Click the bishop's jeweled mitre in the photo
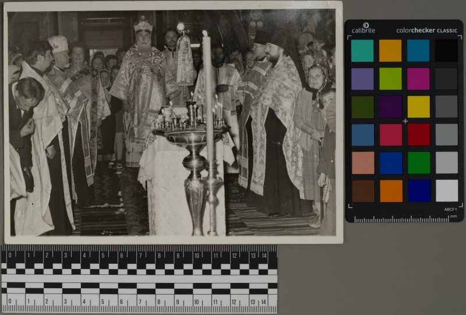The image size is (466, 315). 143,24
